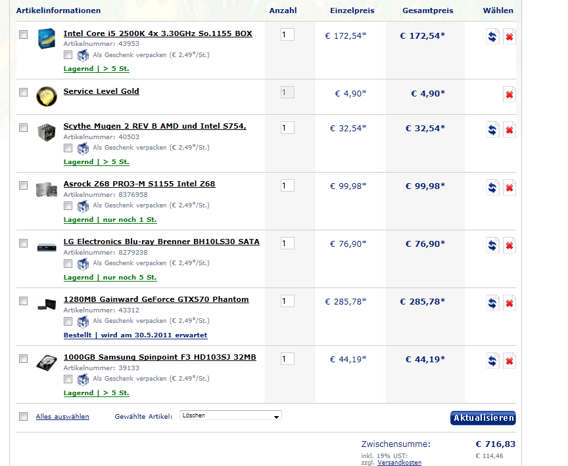Open Service Level Gold link
This screenshot has height=466, width=568.
point(101,91)
